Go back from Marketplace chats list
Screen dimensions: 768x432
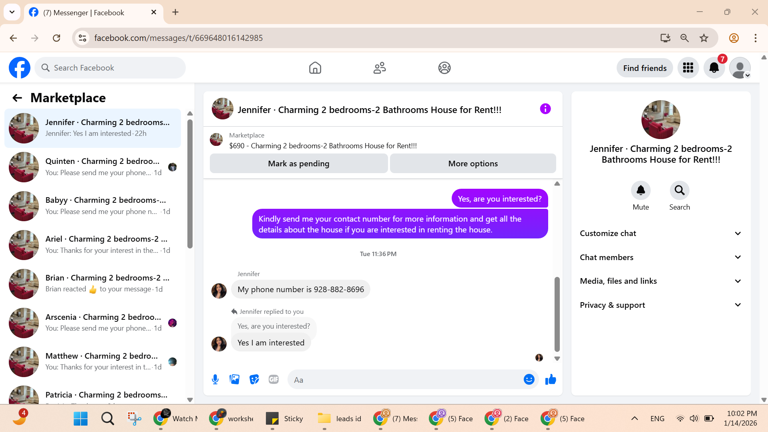[x=17, y=98]
